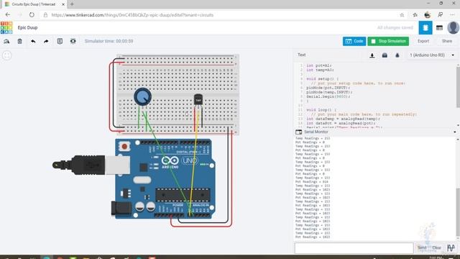Click the Tinkercad logo
This screenshot has height=259, width=460.
click(6, 27)
